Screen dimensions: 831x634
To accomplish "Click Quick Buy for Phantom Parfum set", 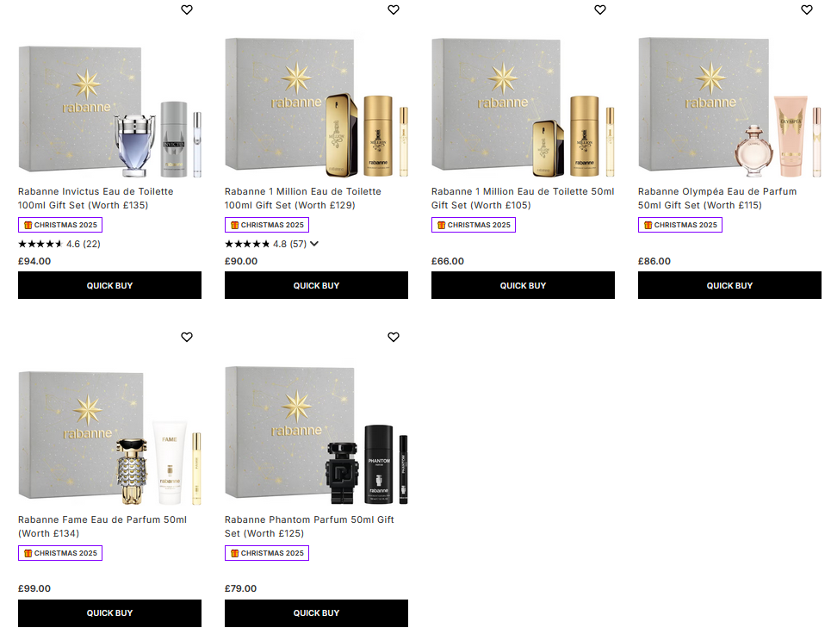I will (316, 613).
